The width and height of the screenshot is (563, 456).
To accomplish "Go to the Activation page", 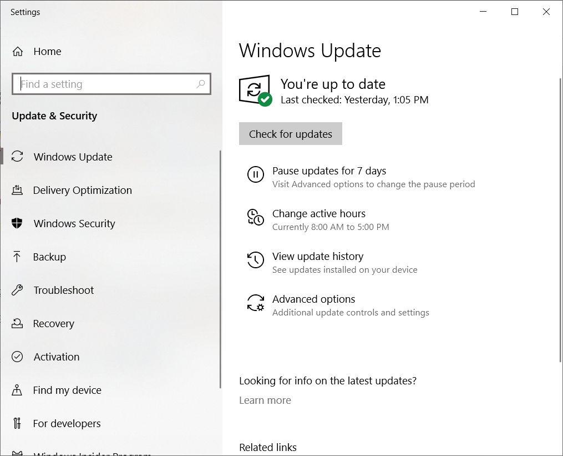I will (x=56, y=357).
